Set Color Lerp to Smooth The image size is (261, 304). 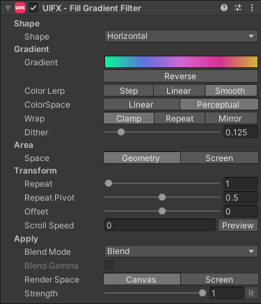pos(231,90)
